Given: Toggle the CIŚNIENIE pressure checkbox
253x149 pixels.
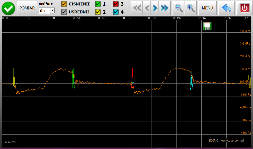Looking at the screenshot, I should 64,4.
